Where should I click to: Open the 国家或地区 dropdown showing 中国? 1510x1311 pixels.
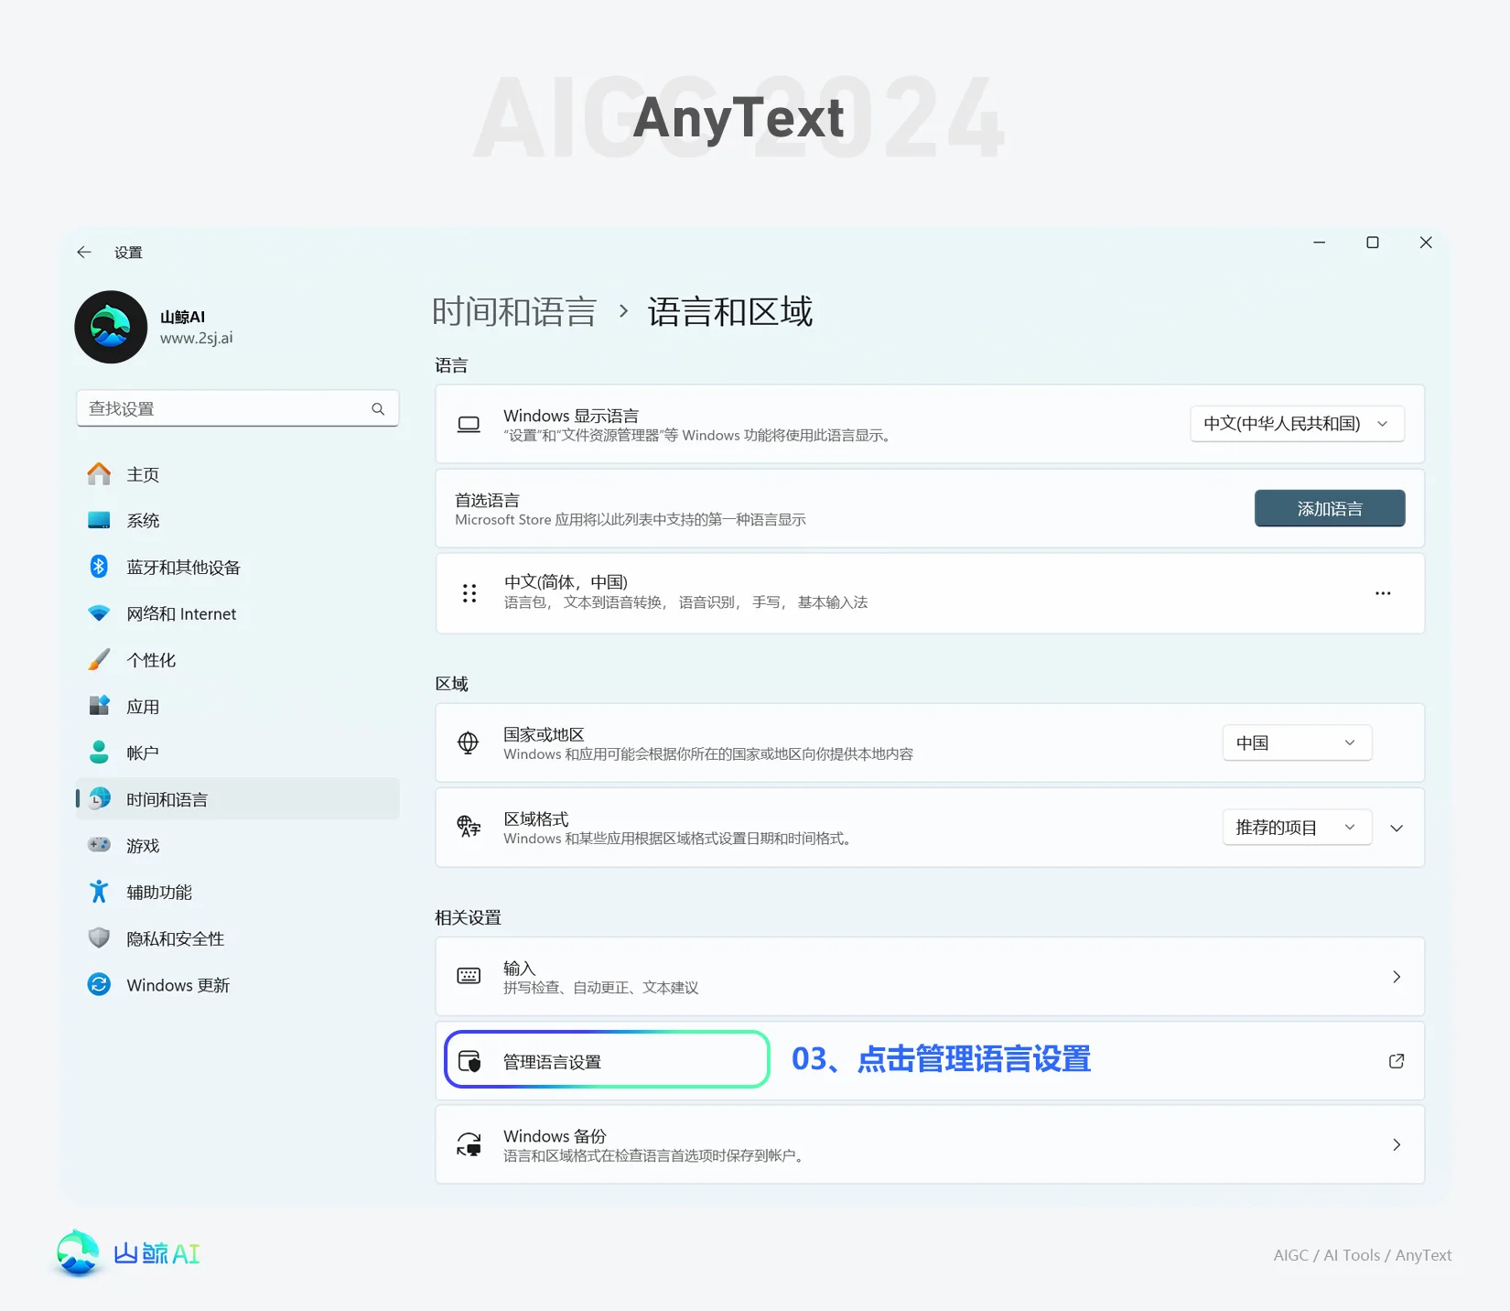(1297, 742)
